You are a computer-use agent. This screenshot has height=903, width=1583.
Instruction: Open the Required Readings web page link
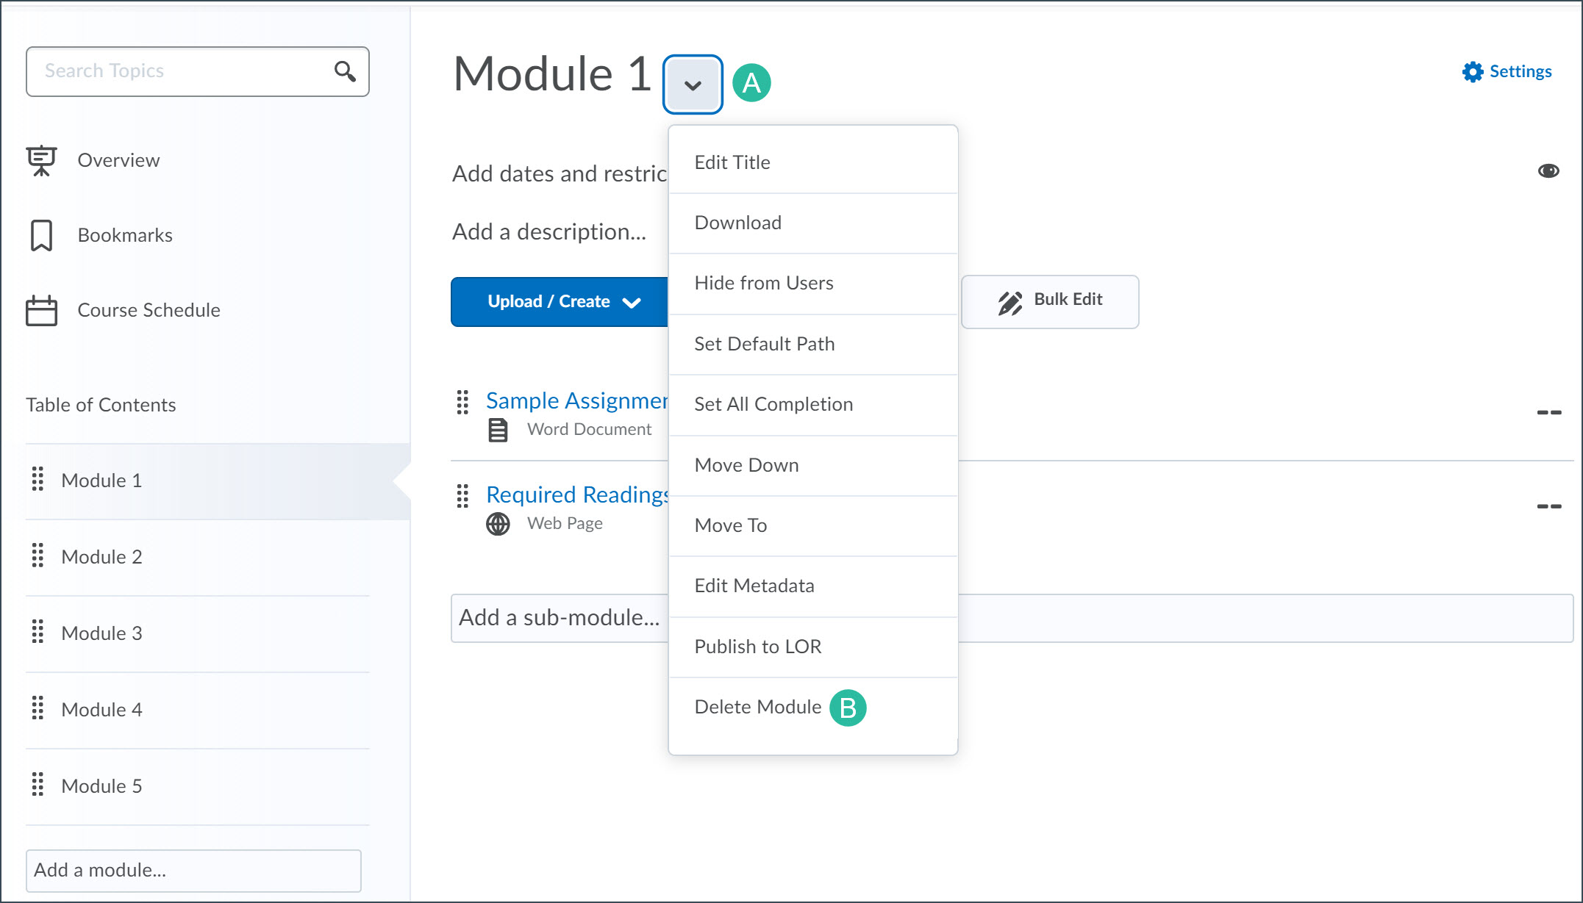point(576,494)
